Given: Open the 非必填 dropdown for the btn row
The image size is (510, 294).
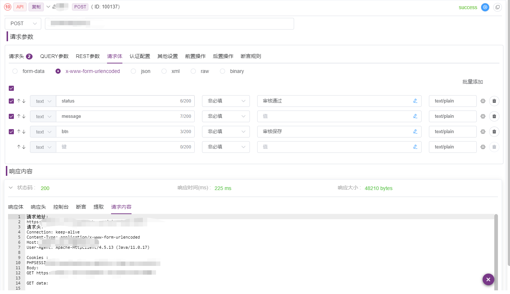Looking at the screenshot, I should click(x=226, y=132).
